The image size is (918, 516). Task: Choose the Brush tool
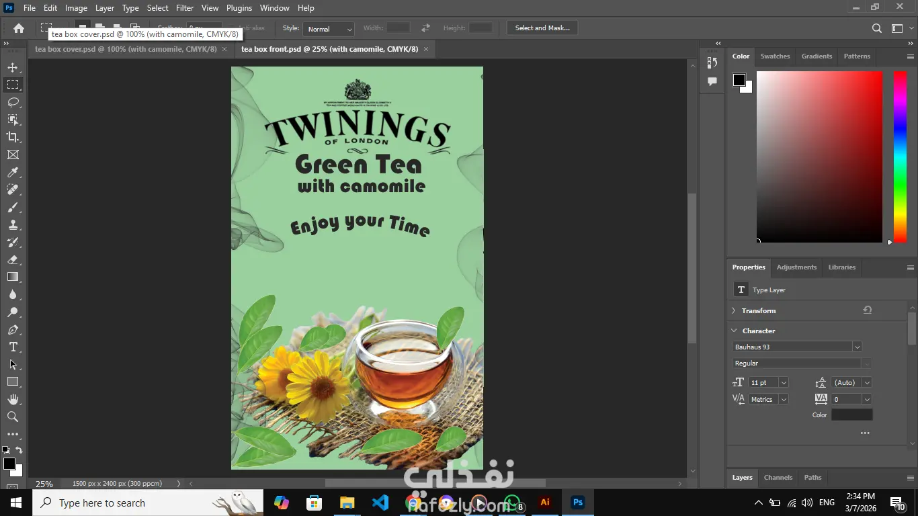coord(13,207)
